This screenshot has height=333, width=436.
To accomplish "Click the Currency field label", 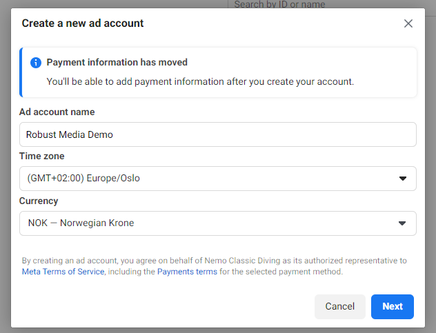I will tap(39, 201).
